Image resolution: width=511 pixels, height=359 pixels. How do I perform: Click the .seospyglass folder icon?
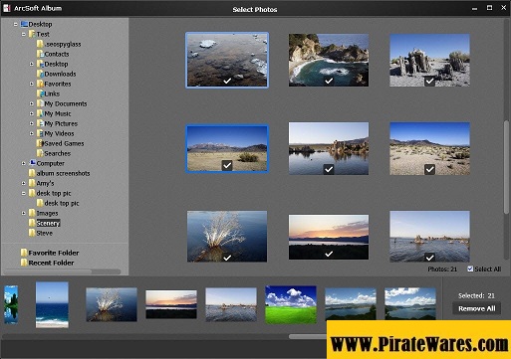pos(40,44)
